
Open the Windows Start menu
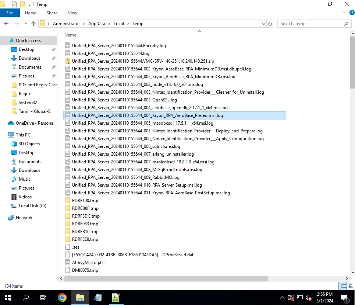(x=8, y=298)
